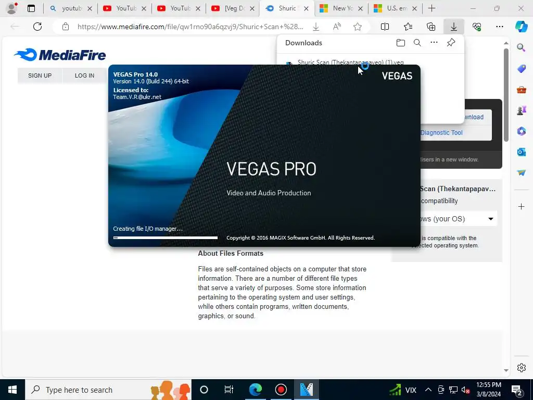Image resolution: width=533 pixels, height=400 pixels.
Task: Open Edge Settings and more menu
Action: (499, 27)
